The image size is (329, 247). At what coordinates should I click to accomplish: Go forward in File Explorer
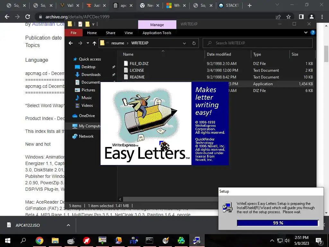coord(80,43)
